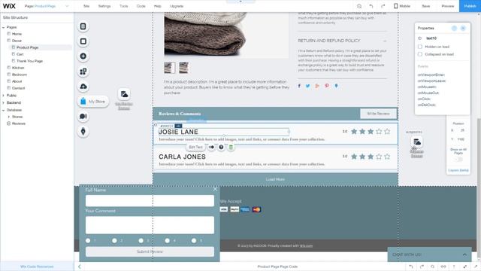Viewport: 481px width, 271px height.
Task: Click Redo arrow in the top bar
Action: (x=383, y=6)
